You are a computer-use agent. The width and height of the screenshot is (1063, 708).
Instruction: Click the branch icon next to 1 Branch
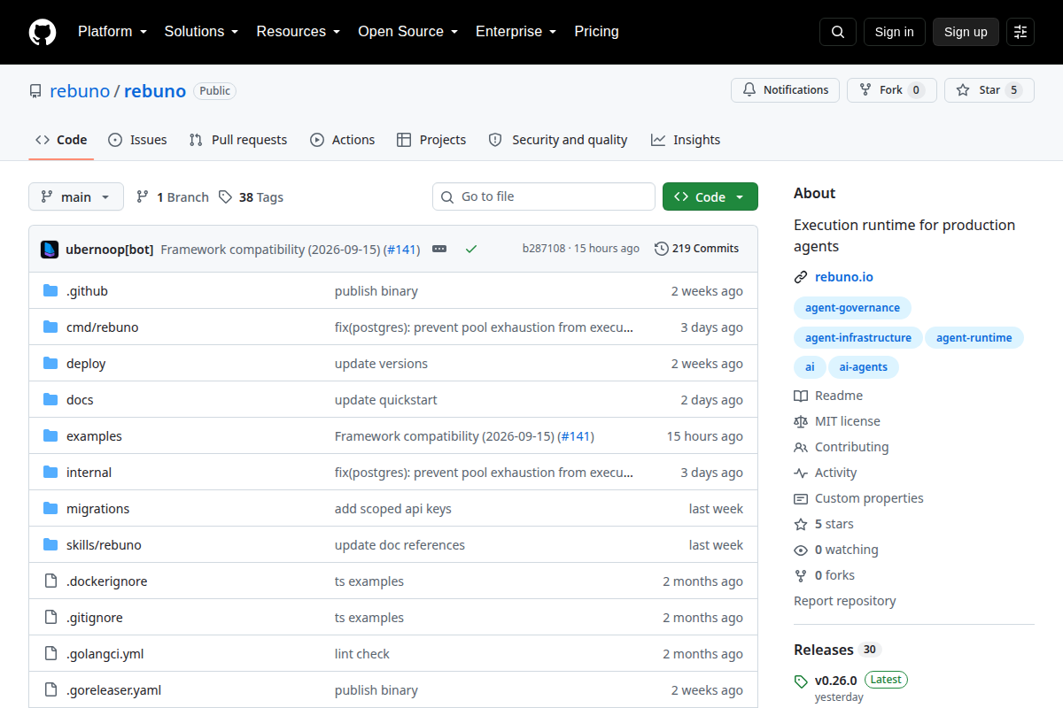coord(142,197)
